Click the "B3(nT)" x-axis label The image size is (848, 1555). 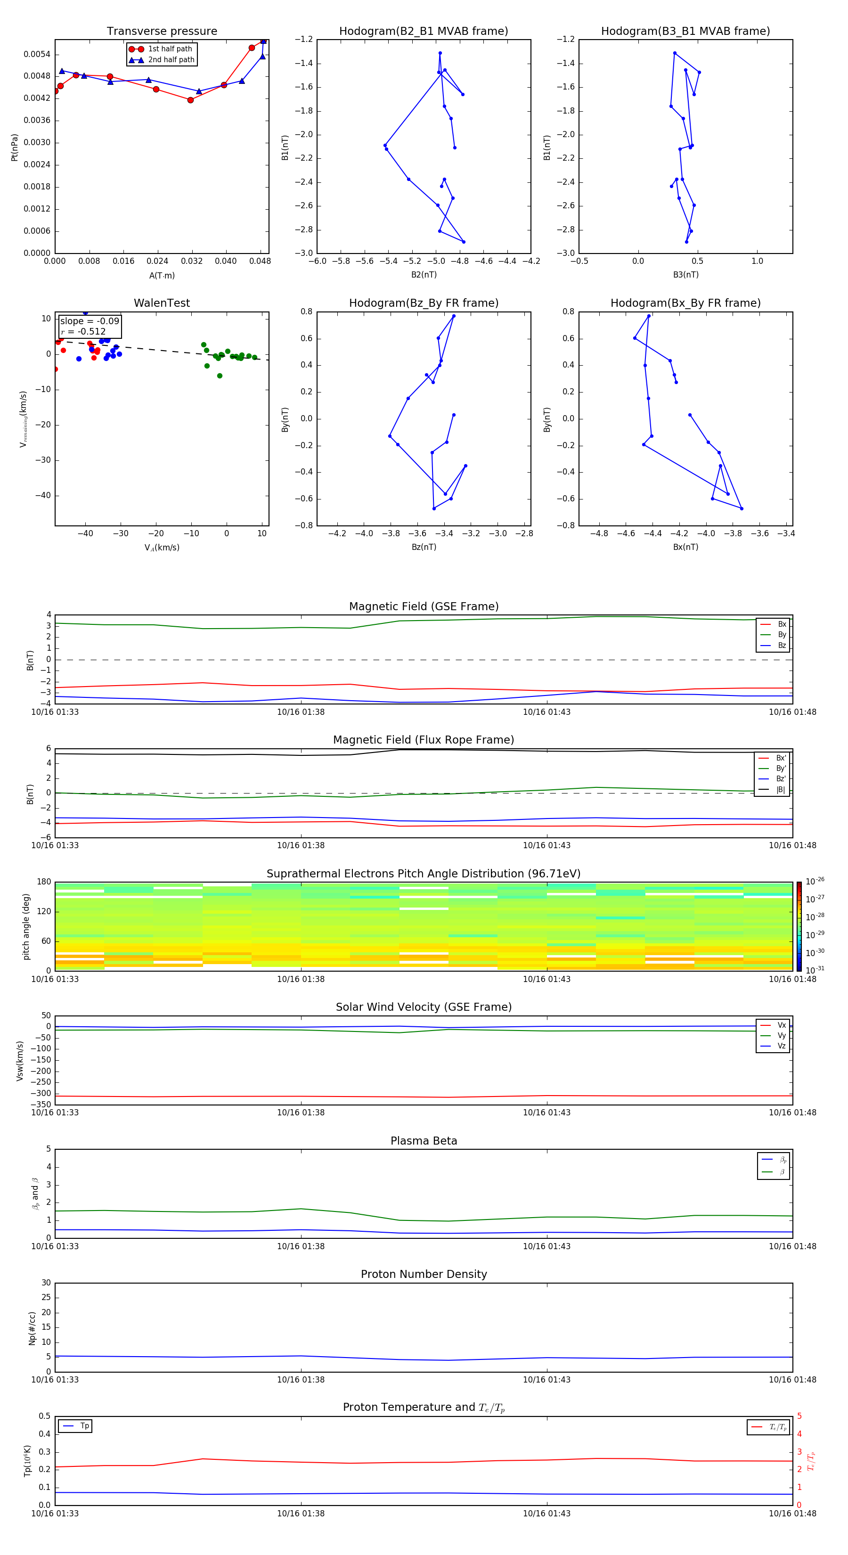(x=685, y=275)
